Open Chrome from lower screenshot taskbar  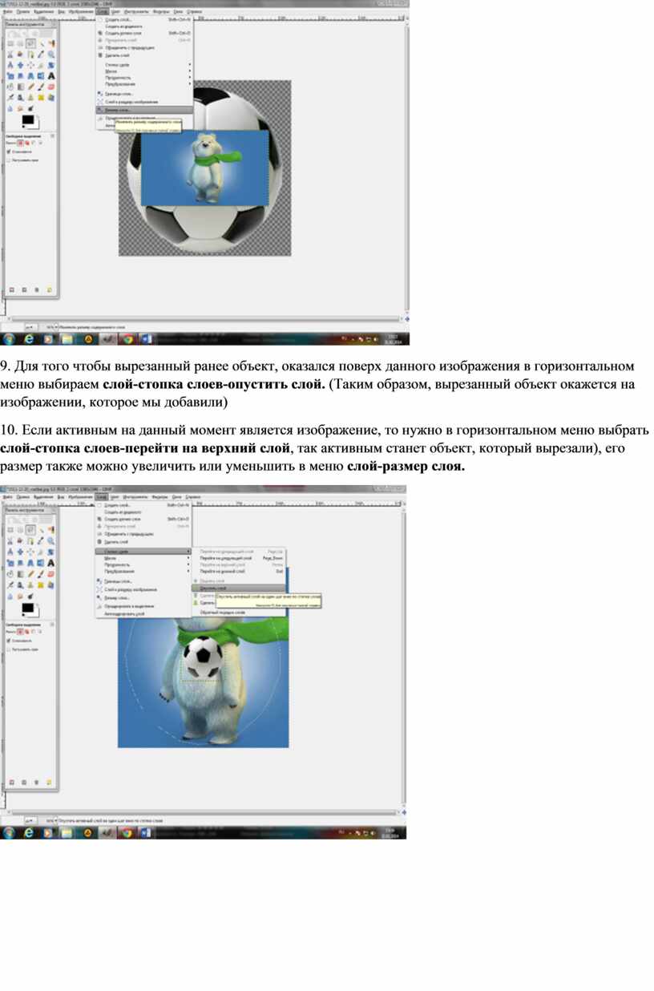(127, 833)
